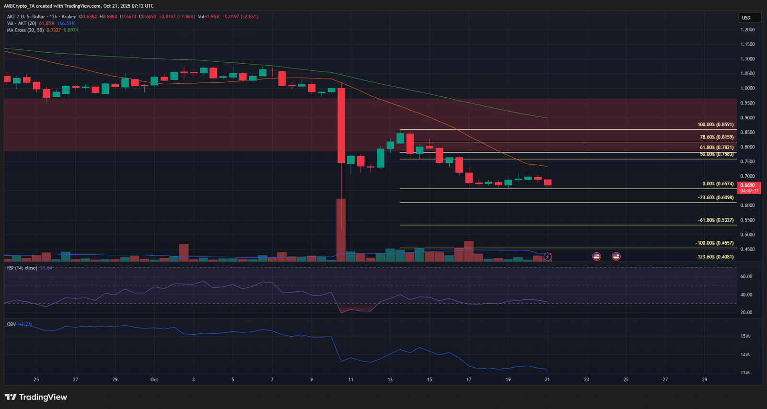Click the MA value 0.8974 in the legend

(71, 30)
